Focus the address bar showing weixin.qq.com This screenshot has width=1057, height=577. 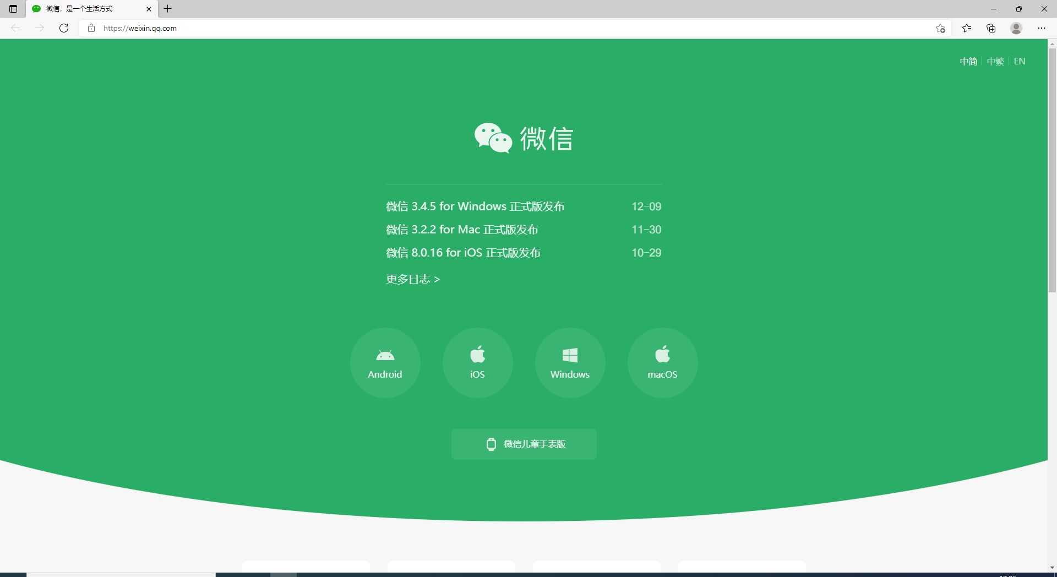click(514, 28)
